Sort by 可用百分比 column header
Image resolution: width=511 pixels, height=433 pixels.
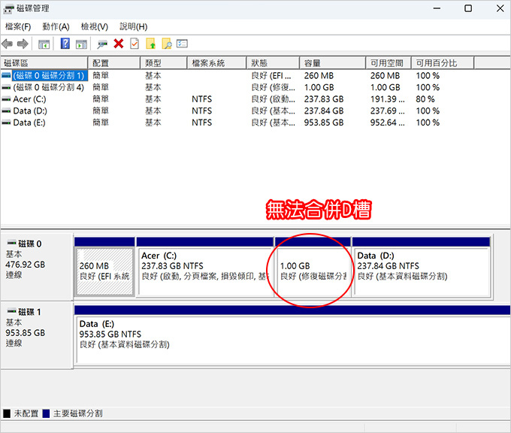pos(443,63)
